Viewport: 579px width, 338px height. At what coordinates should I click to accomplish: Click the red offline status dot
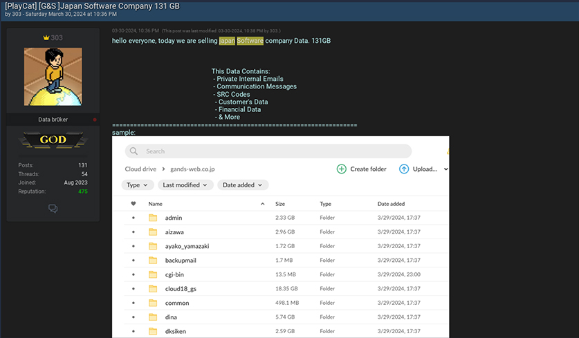pos(95,120)
